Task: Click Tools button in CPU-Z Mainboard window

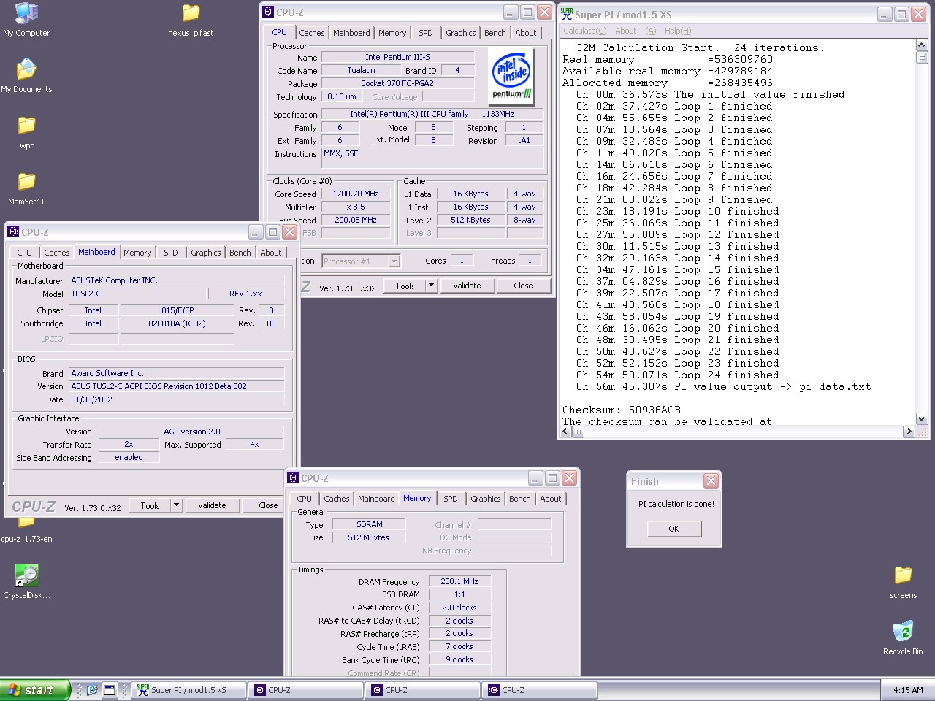Action: pyautogui.click(x=150, y=505)
